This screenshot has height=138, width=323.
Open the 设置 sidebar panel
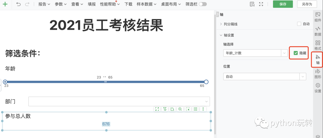click(318, 88)
